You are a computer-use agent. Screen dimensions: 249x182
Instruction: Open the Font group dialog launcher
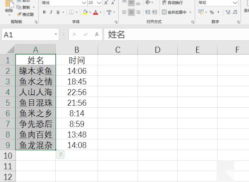116,22
